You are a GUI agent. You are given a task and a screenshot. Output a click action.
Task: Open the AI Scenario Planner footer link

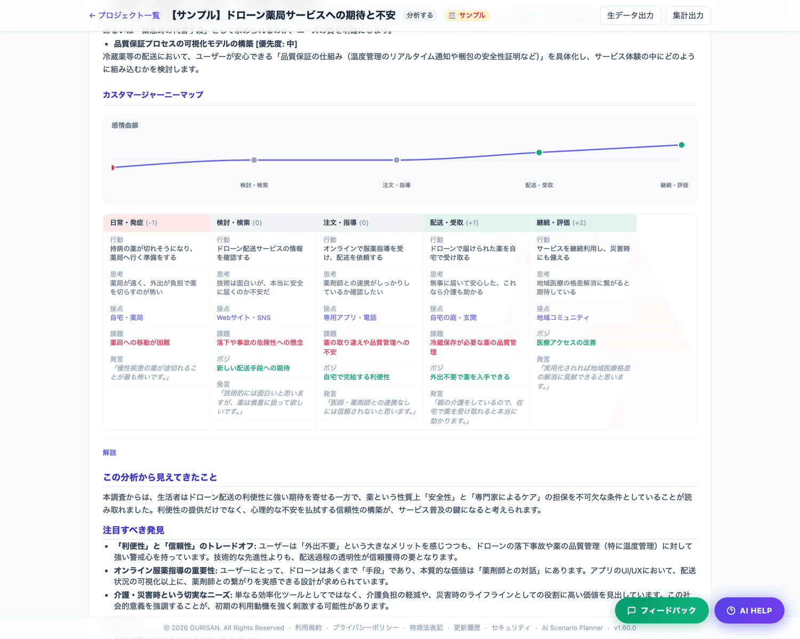(x=572, y=628)
